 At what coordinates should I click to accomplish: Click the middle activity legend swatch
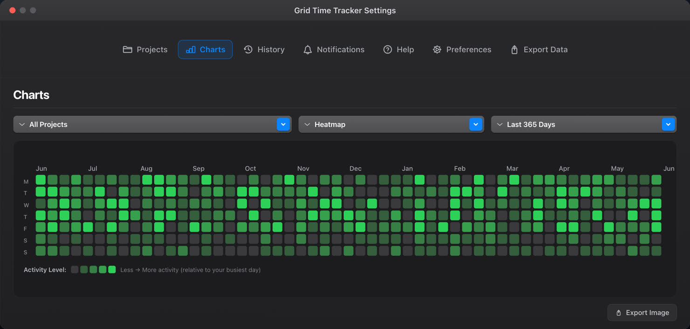pos(93,269)
